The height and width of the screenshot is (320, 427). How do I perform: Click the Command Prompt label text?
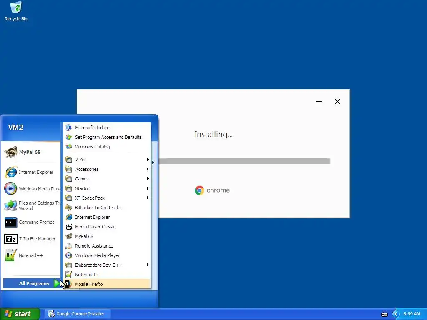37,222
